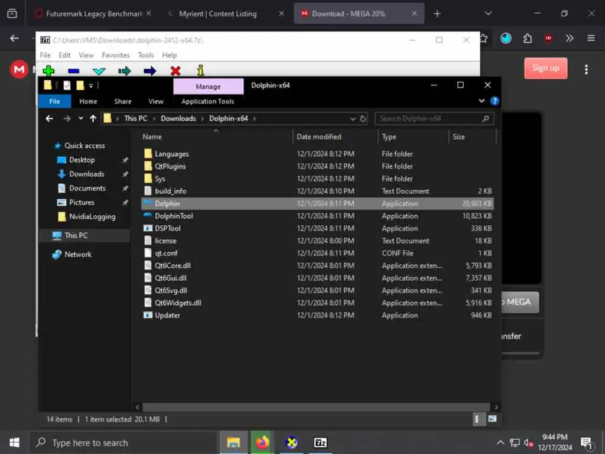The width and height of the screenshot is (605, 454).
Task: Click the horizontal scrollbar in Explorer
Action: pos(316,407)
